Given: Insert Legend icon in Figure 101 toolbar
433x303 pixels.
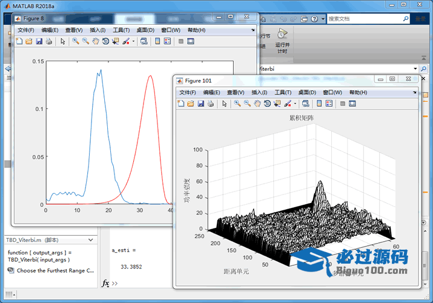Looking at the screenshot, I should click(329, 104).
